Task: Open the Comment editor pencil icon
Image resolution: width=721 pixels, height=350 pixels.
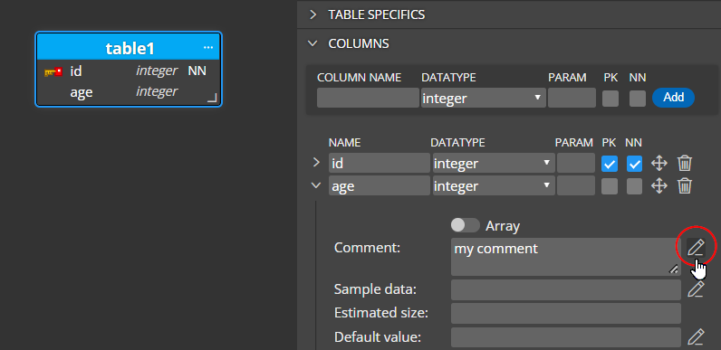Action: (696, 247)
